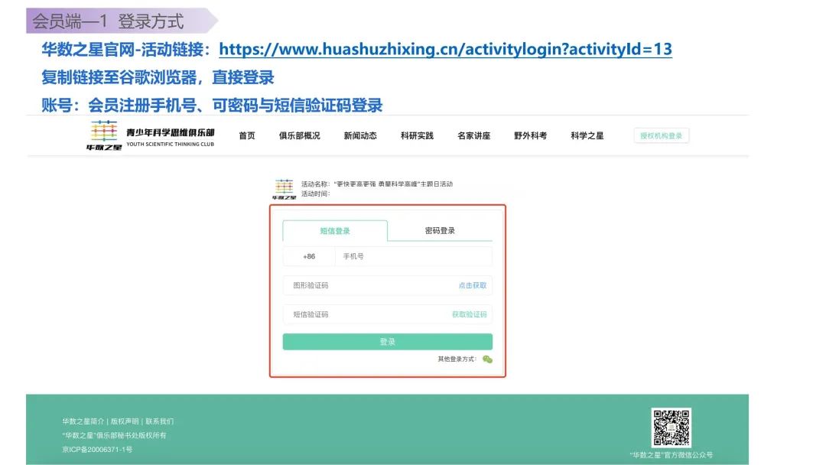826x465 pixels.
Task: Select the +86 country code box
Action: point(309,256)
